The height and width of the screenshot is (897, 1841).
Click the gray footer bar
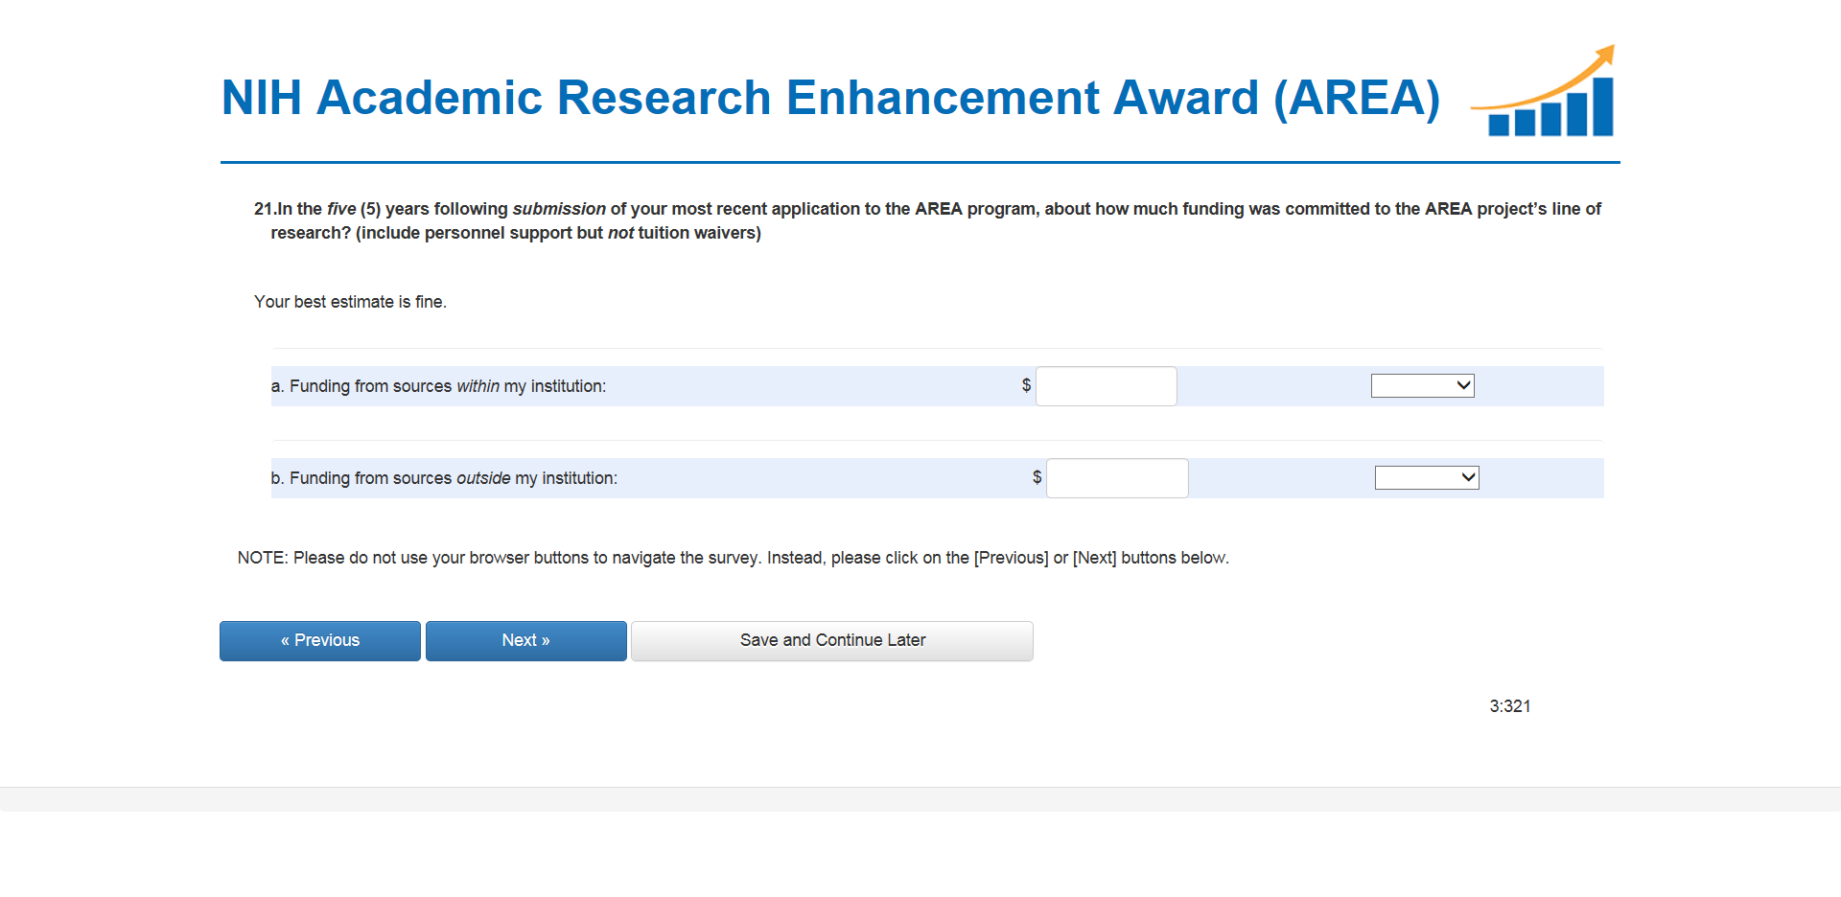[x=920, y=799]
